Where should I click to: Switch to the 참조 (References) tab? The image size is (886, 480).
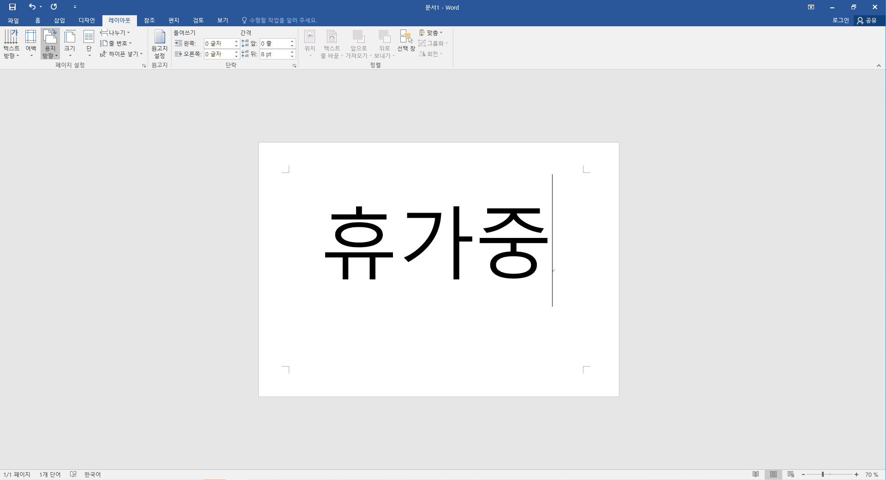pos(149,20)
